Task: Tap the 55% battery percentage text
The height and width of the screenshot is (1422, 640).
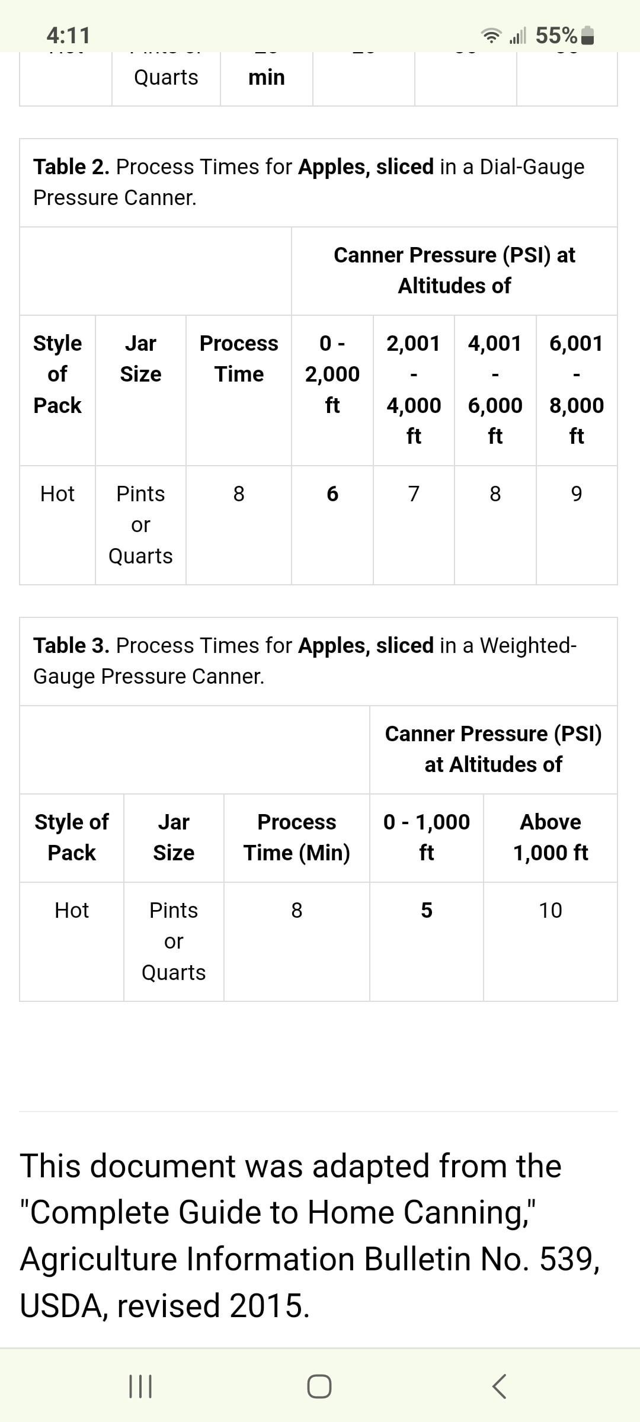Action: 556,36
